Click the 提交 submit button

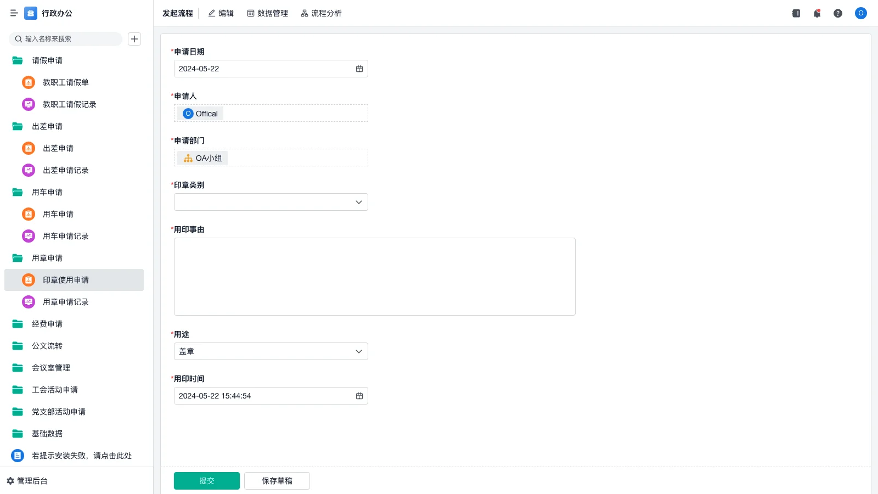point(207,481)
